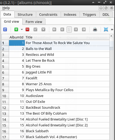
Task: Open insert row dropdown arrow
Action: [22, 29]
